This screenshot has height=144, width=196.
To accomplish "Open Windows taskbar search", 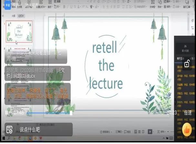I will click(x=9, y=138).
